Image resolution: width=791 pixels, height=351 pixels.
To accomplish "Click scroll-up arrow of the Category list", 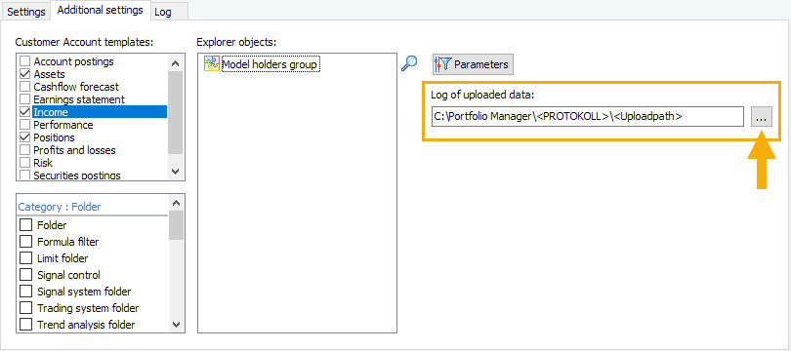I will point(176,203).
